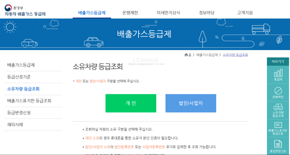Choose the green 개인 button
Image resolution: width=290 pixels, height=155 pixels.
pos(131,103)
